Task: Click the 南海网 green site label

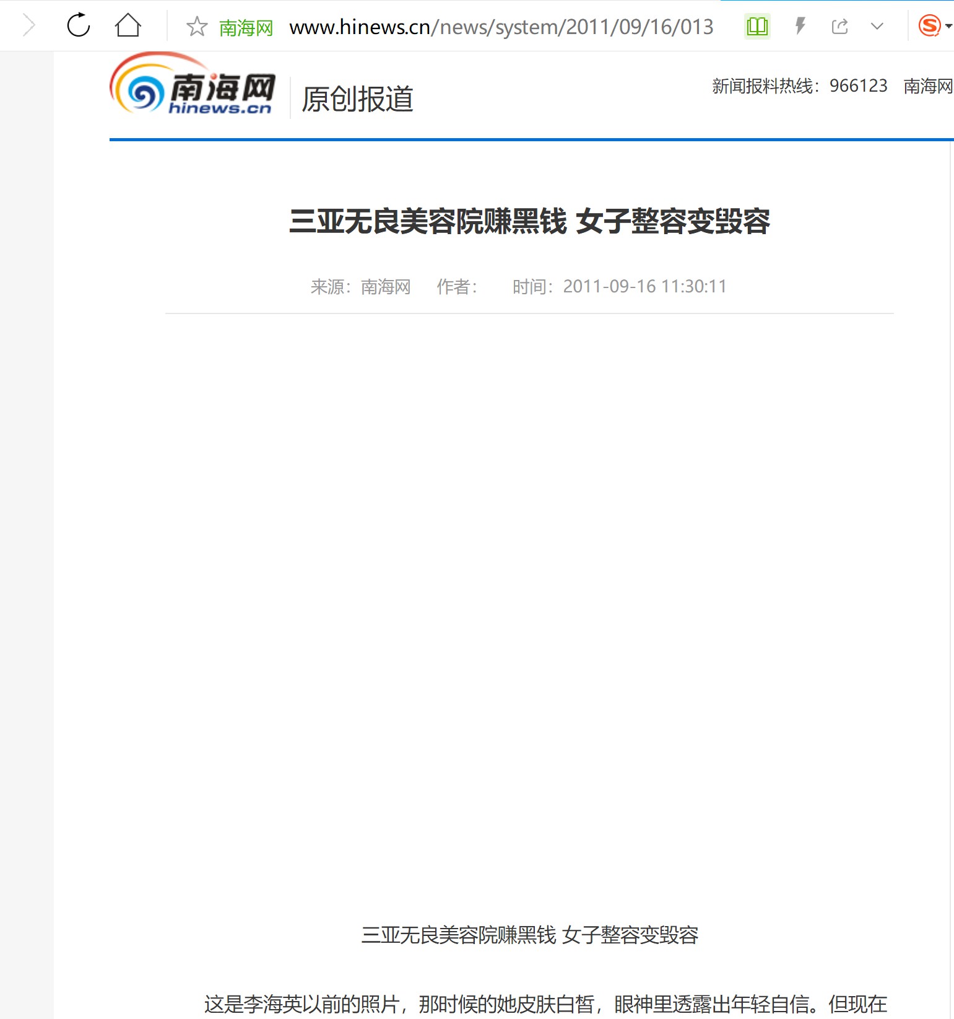Action: coord(246,27)
